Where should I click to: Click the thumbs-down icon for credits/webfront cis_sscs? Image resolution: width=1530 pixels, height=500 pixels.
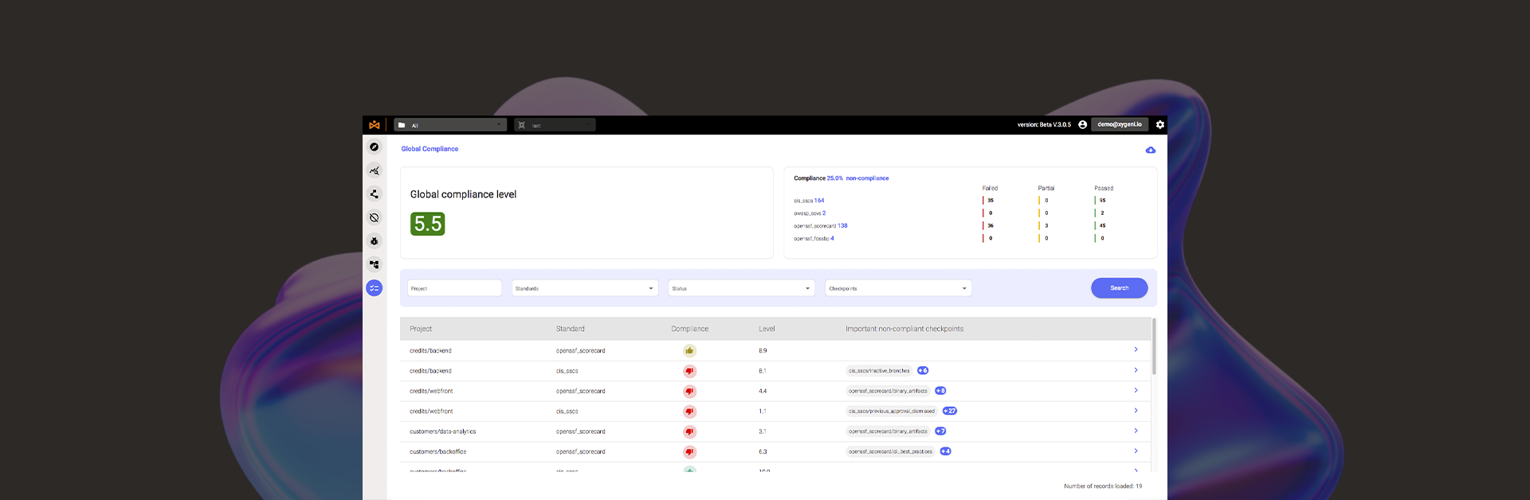689,412
